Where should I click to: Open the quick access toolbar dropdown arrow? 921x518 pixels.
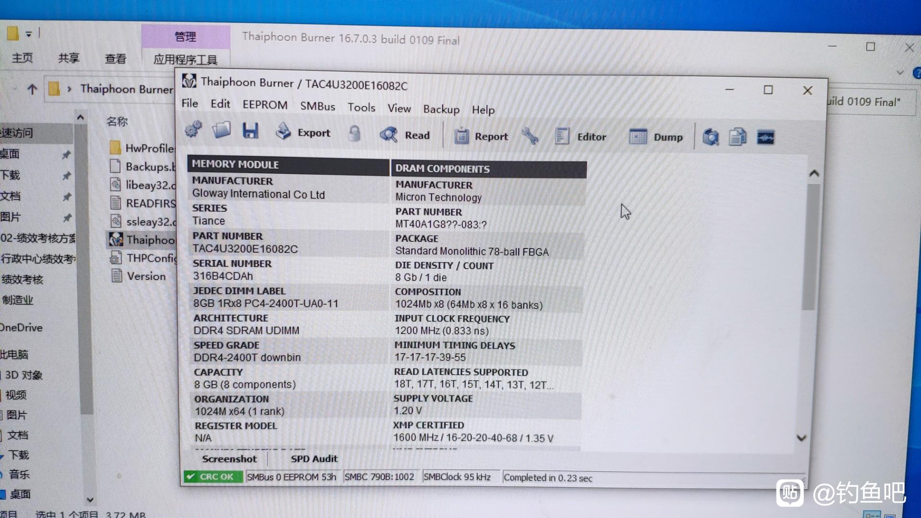coord(29,34)
